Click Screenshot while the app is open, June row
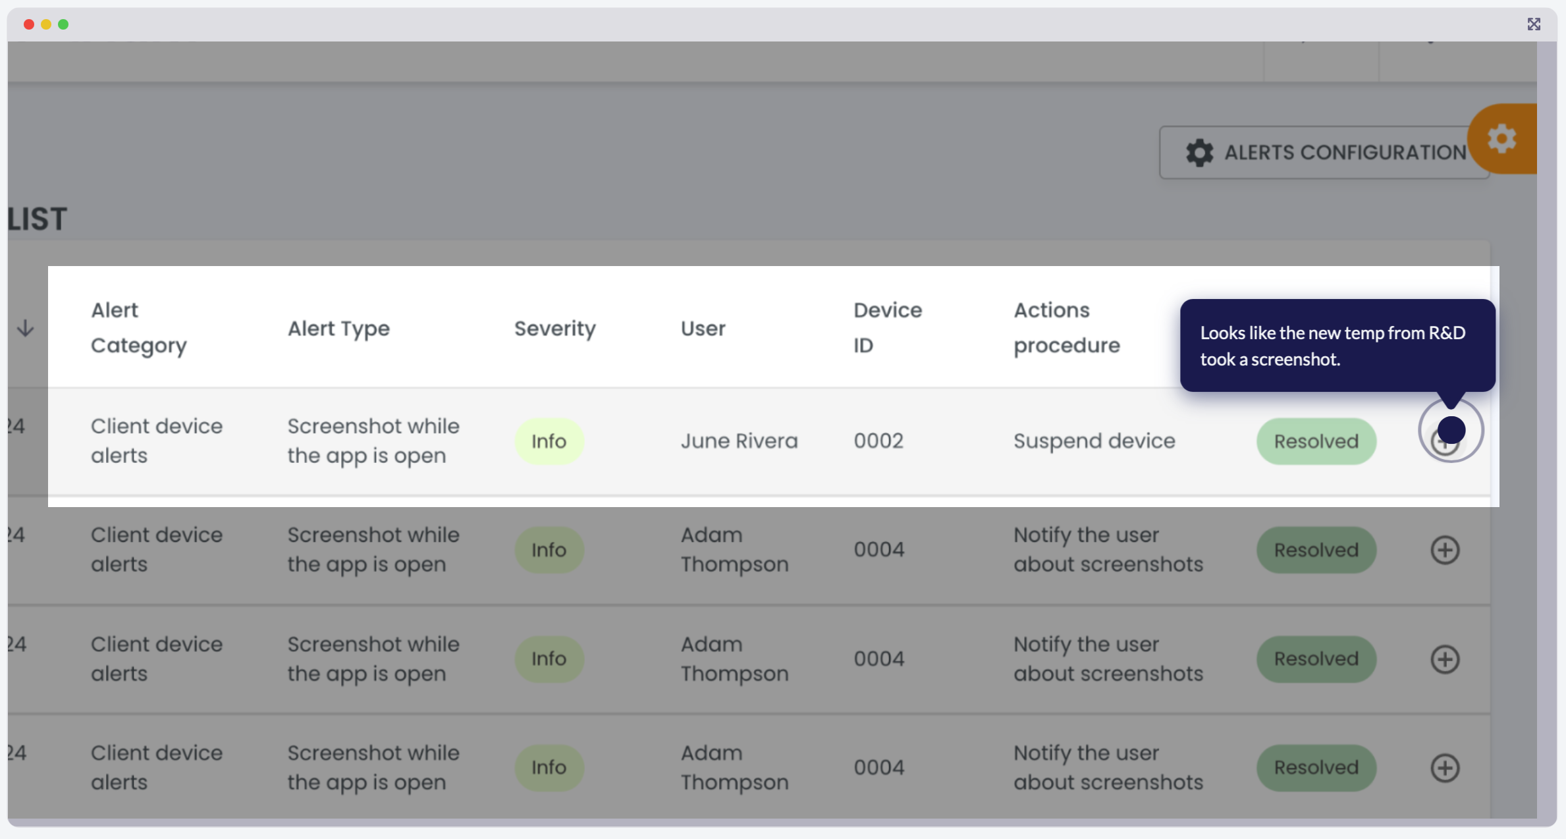 pyautogui.click(x=373, y=441)
